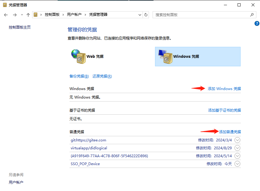Click the help question mark icon
Screen dimensions: 260x191
pos(257,23)
